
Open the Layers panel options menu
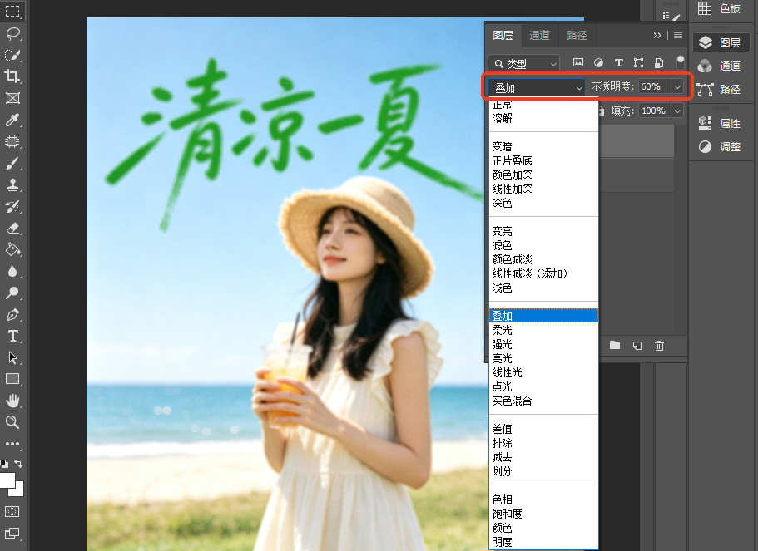[678, 35]
